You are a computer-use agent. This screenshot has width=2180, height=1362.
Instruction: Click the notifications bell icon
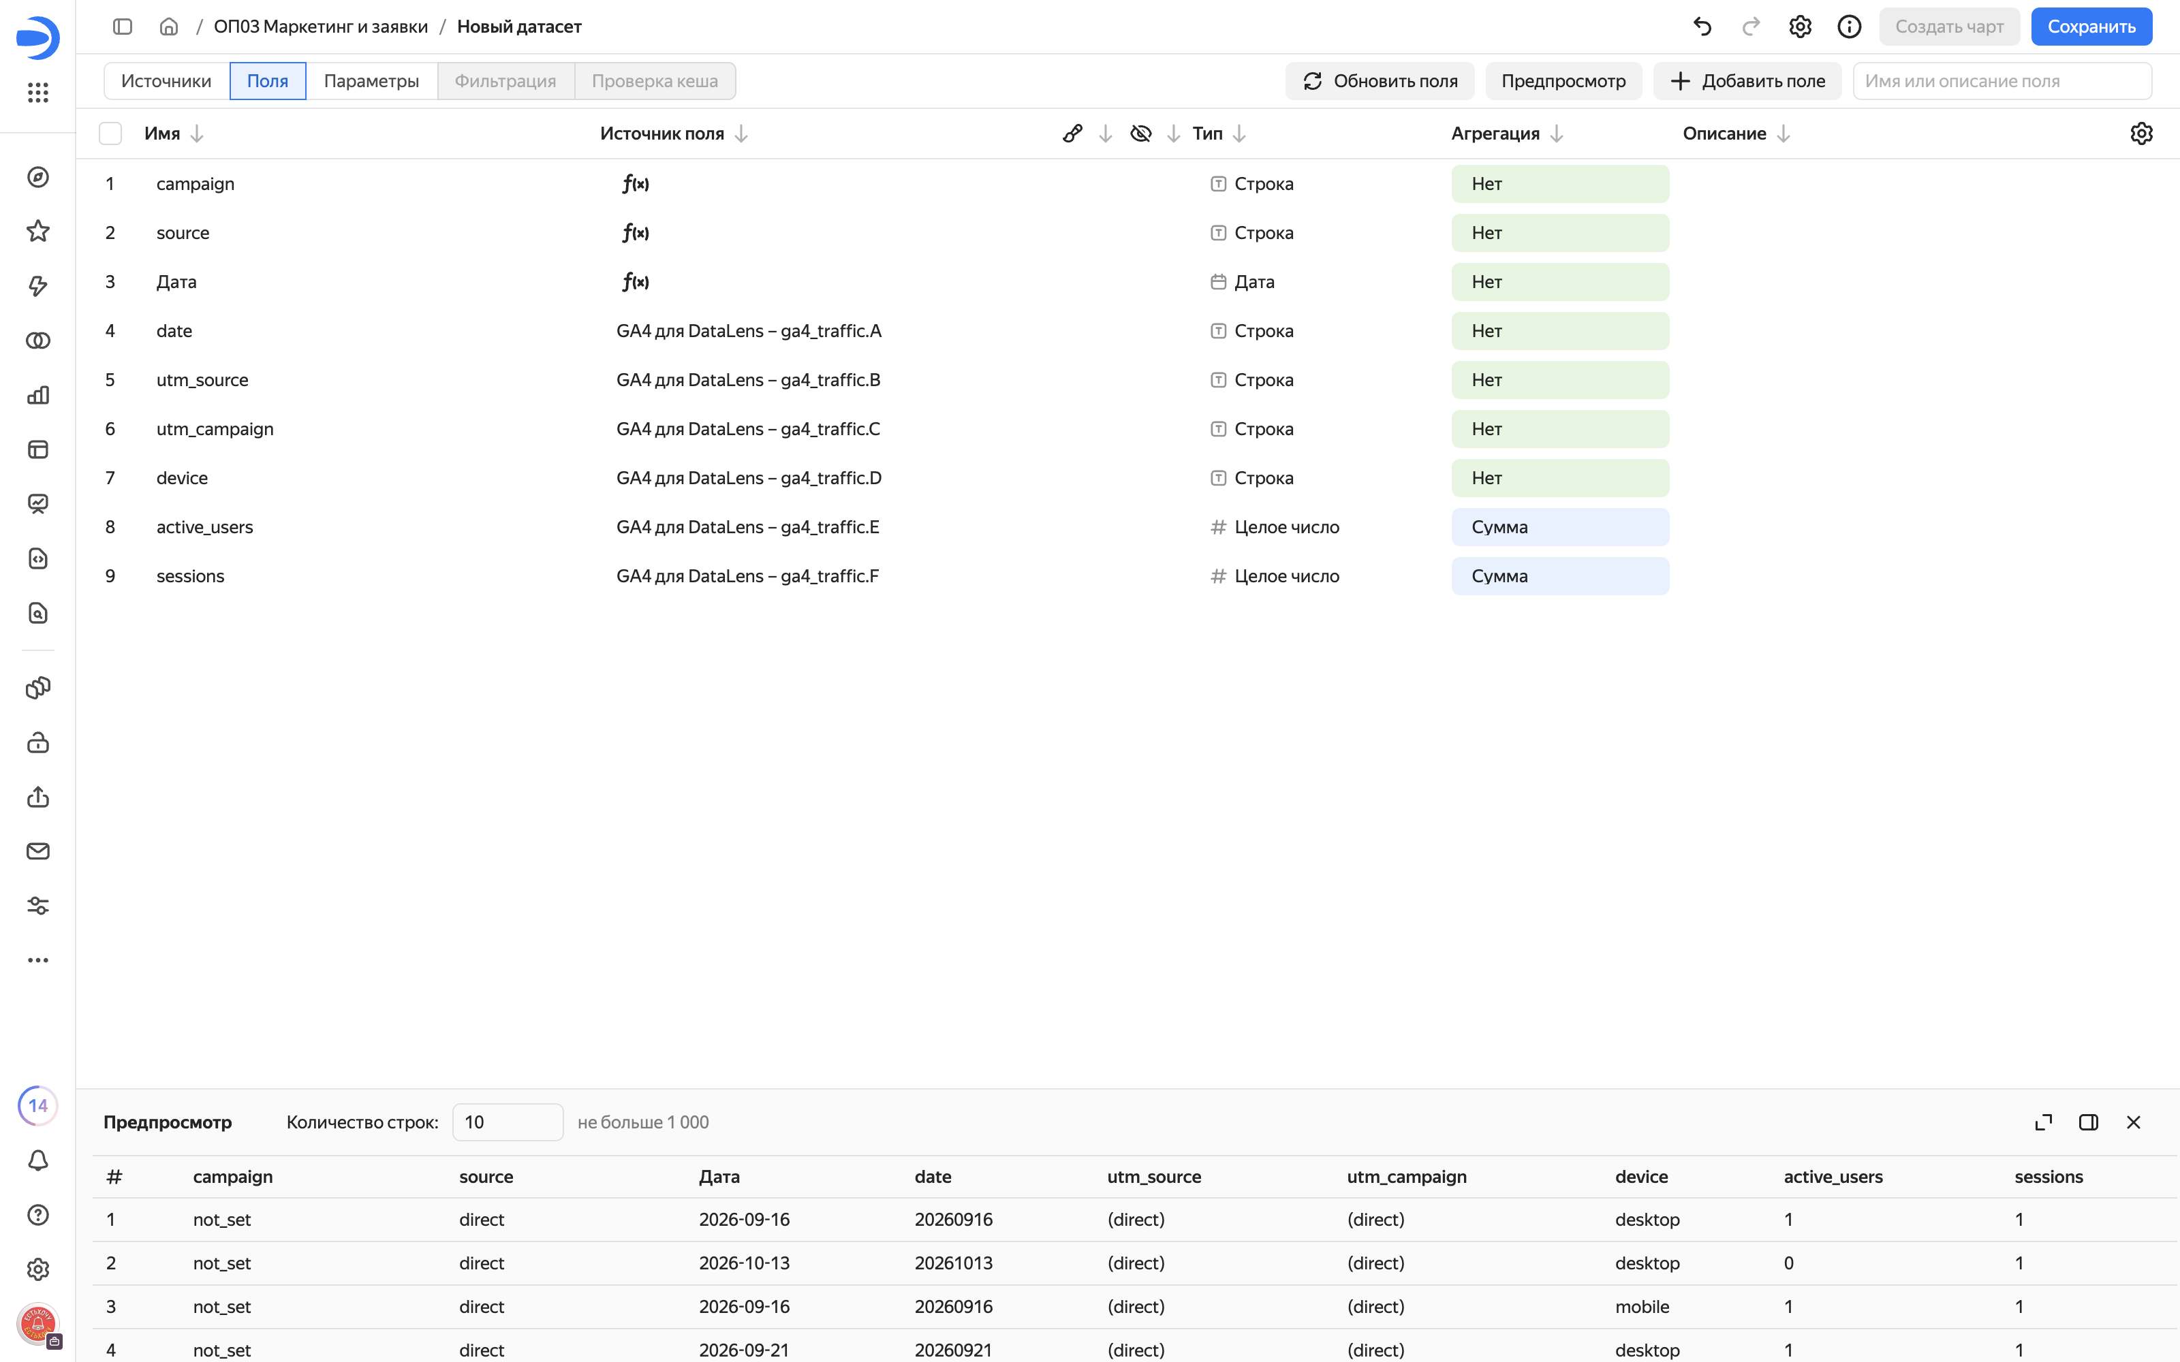pyautogui.click(x=38, y=1160)
